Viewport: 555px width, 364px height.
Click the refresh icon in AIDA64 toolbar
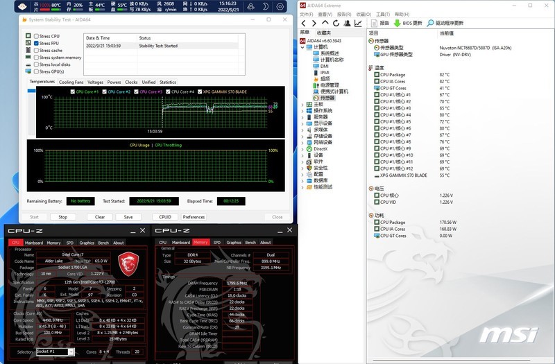click(x=334, y=23)
